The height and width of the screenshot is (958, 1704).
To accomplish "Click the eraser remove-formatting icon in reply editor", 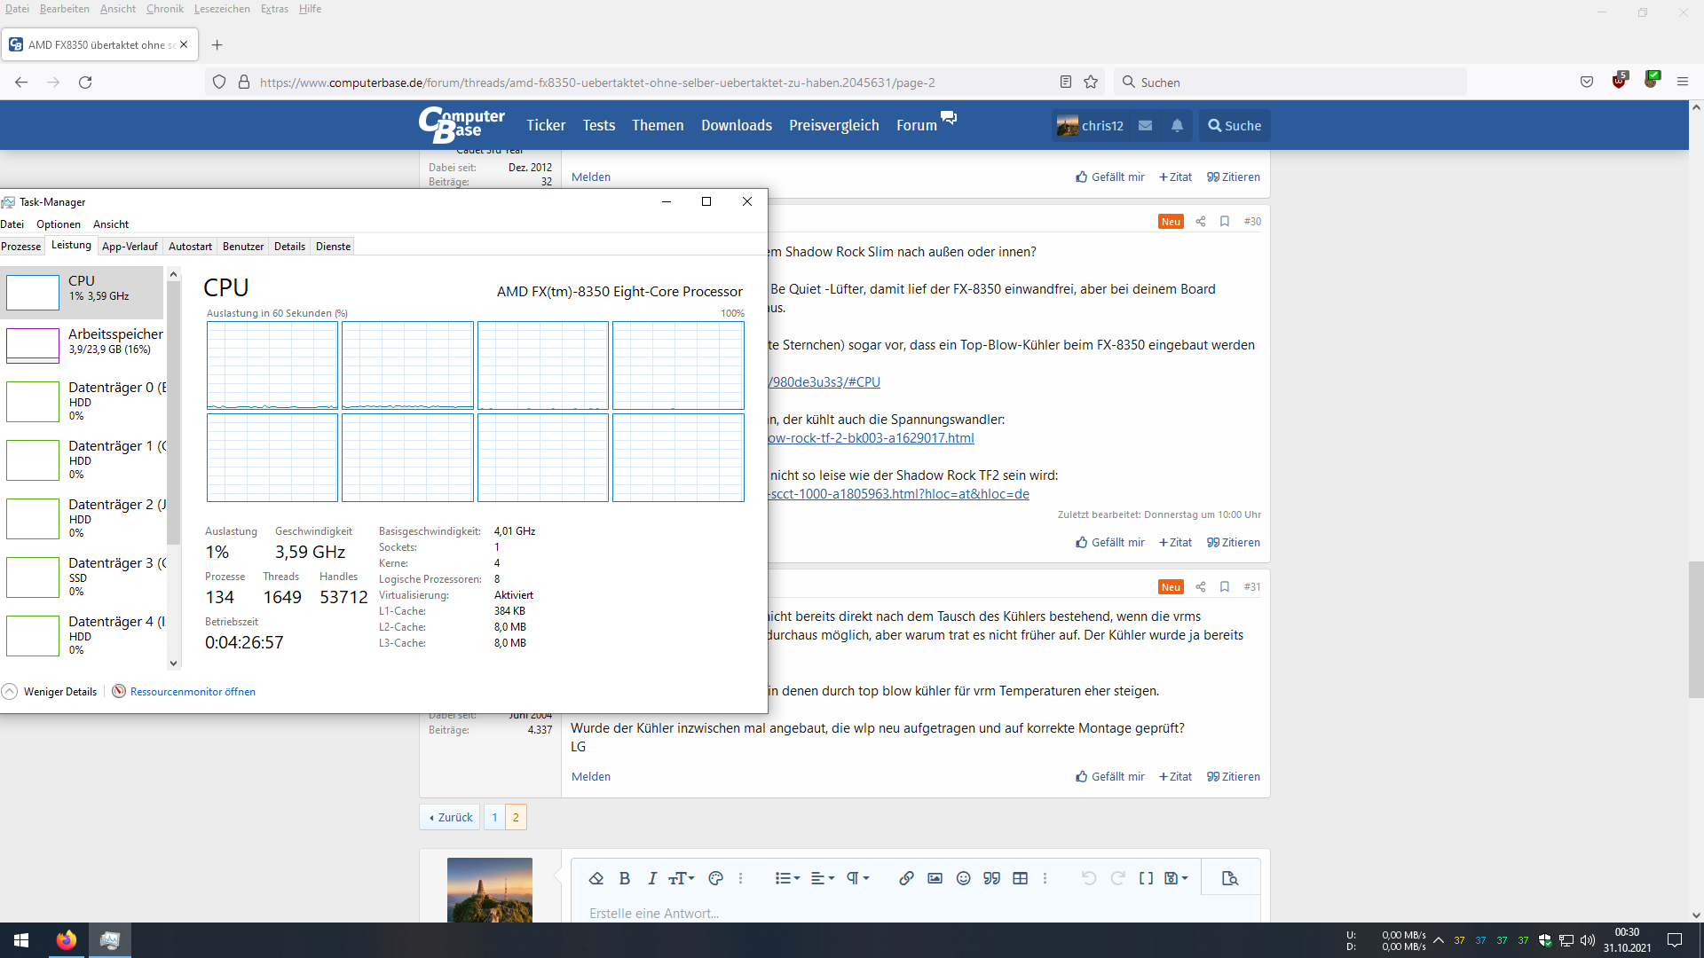I will (596, 878).
